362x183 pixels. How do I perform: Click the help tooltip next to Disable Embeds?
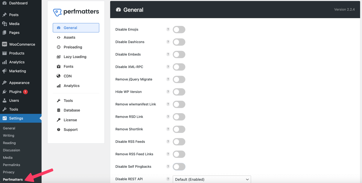(168, 54)
